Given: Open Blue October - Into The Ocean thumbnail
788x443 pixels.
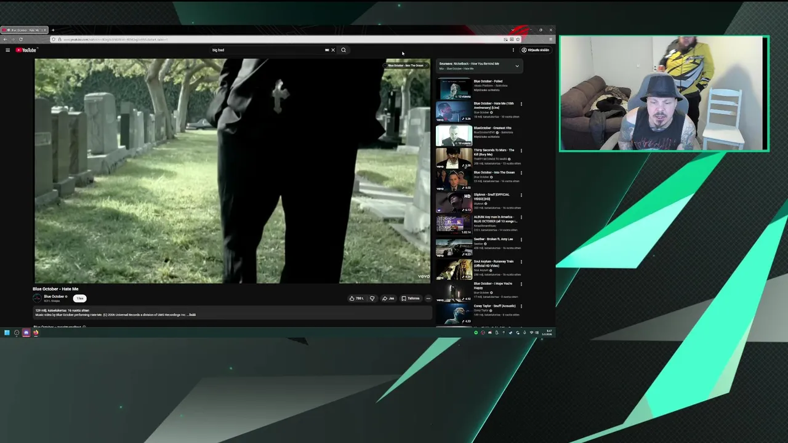Looking at the screenshot, I should [454, 180].
